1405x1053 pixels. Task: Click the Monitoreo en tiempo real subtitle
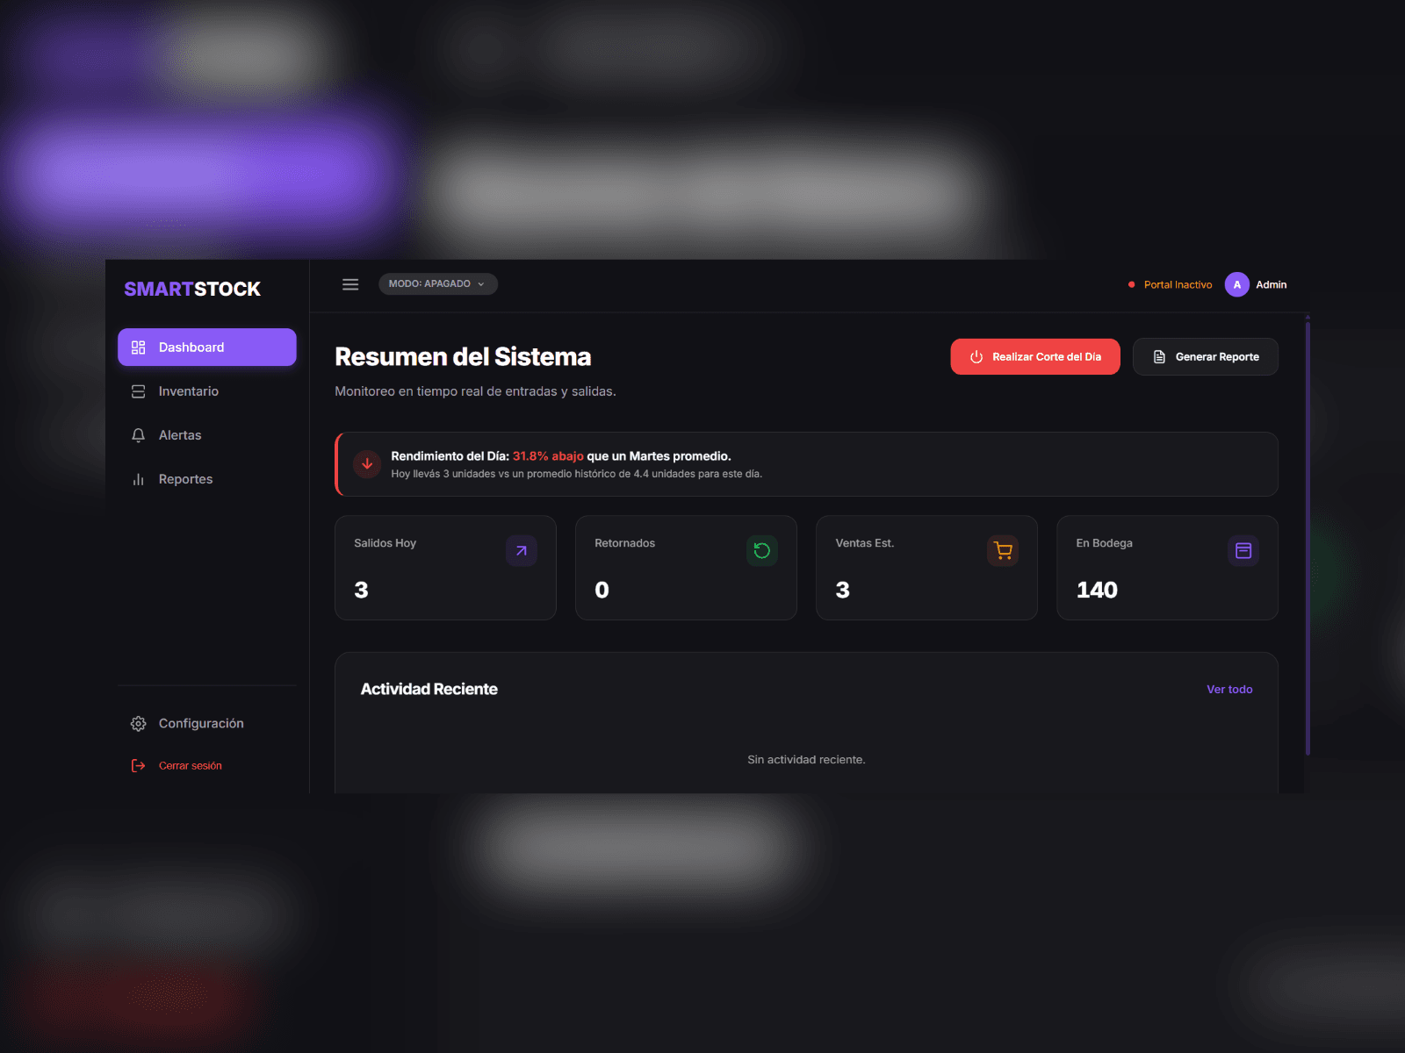(475, 391)
